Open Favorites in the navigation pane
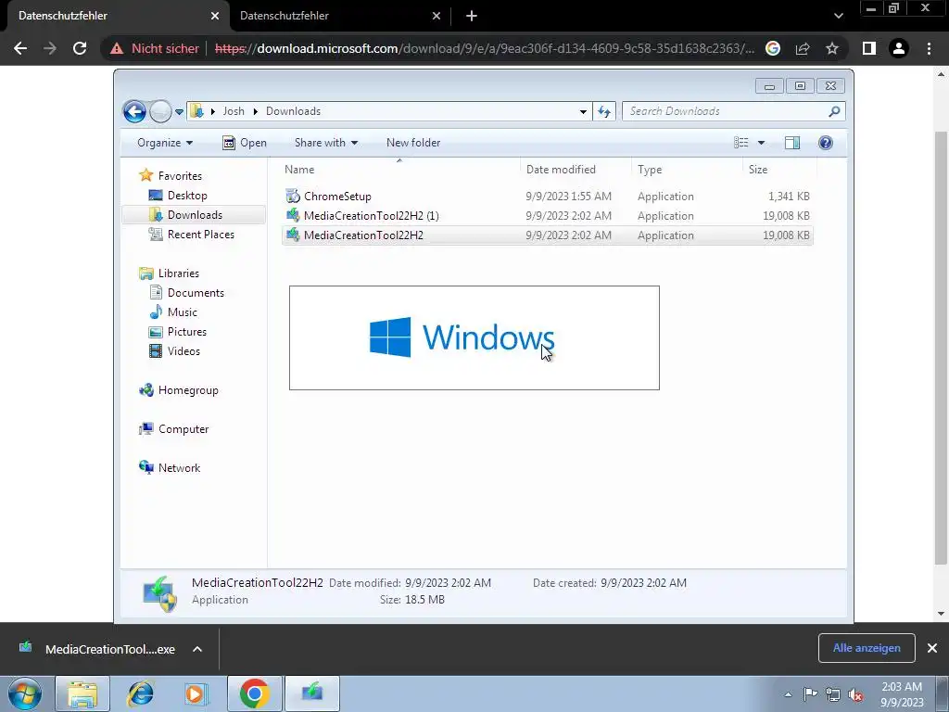Image resolution: width=949 pixels, height=712 pixels. click(180, 176)
